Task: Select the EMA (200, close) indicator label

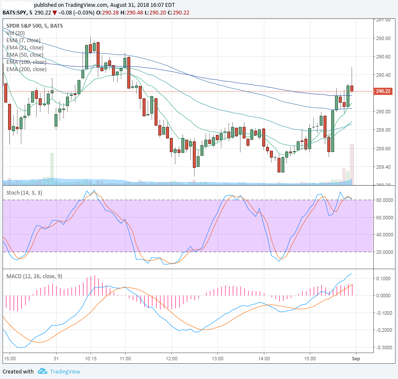Action: 26,69
